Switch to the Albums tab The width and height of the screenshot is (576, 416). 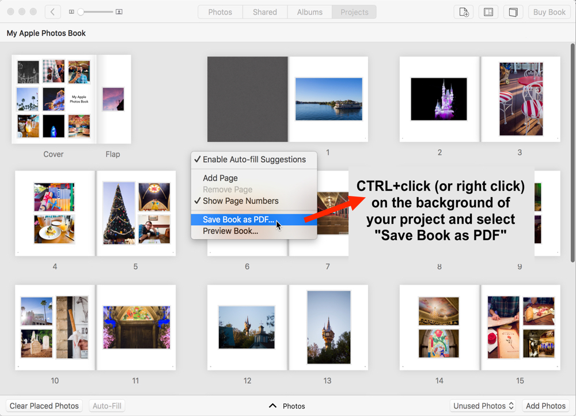(309, 12)
